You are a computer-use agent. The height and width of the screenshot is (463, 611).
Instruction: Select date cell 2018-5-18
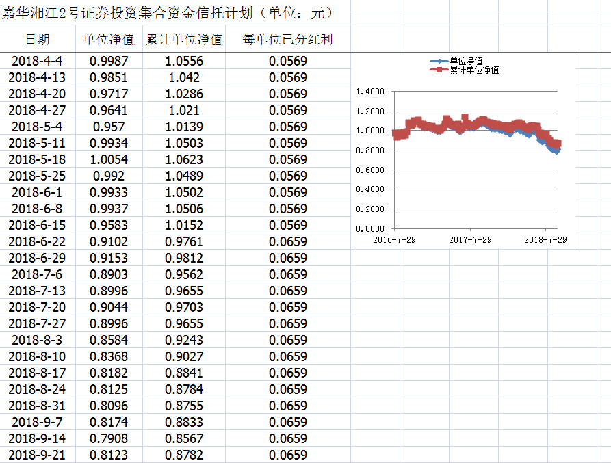38,159
